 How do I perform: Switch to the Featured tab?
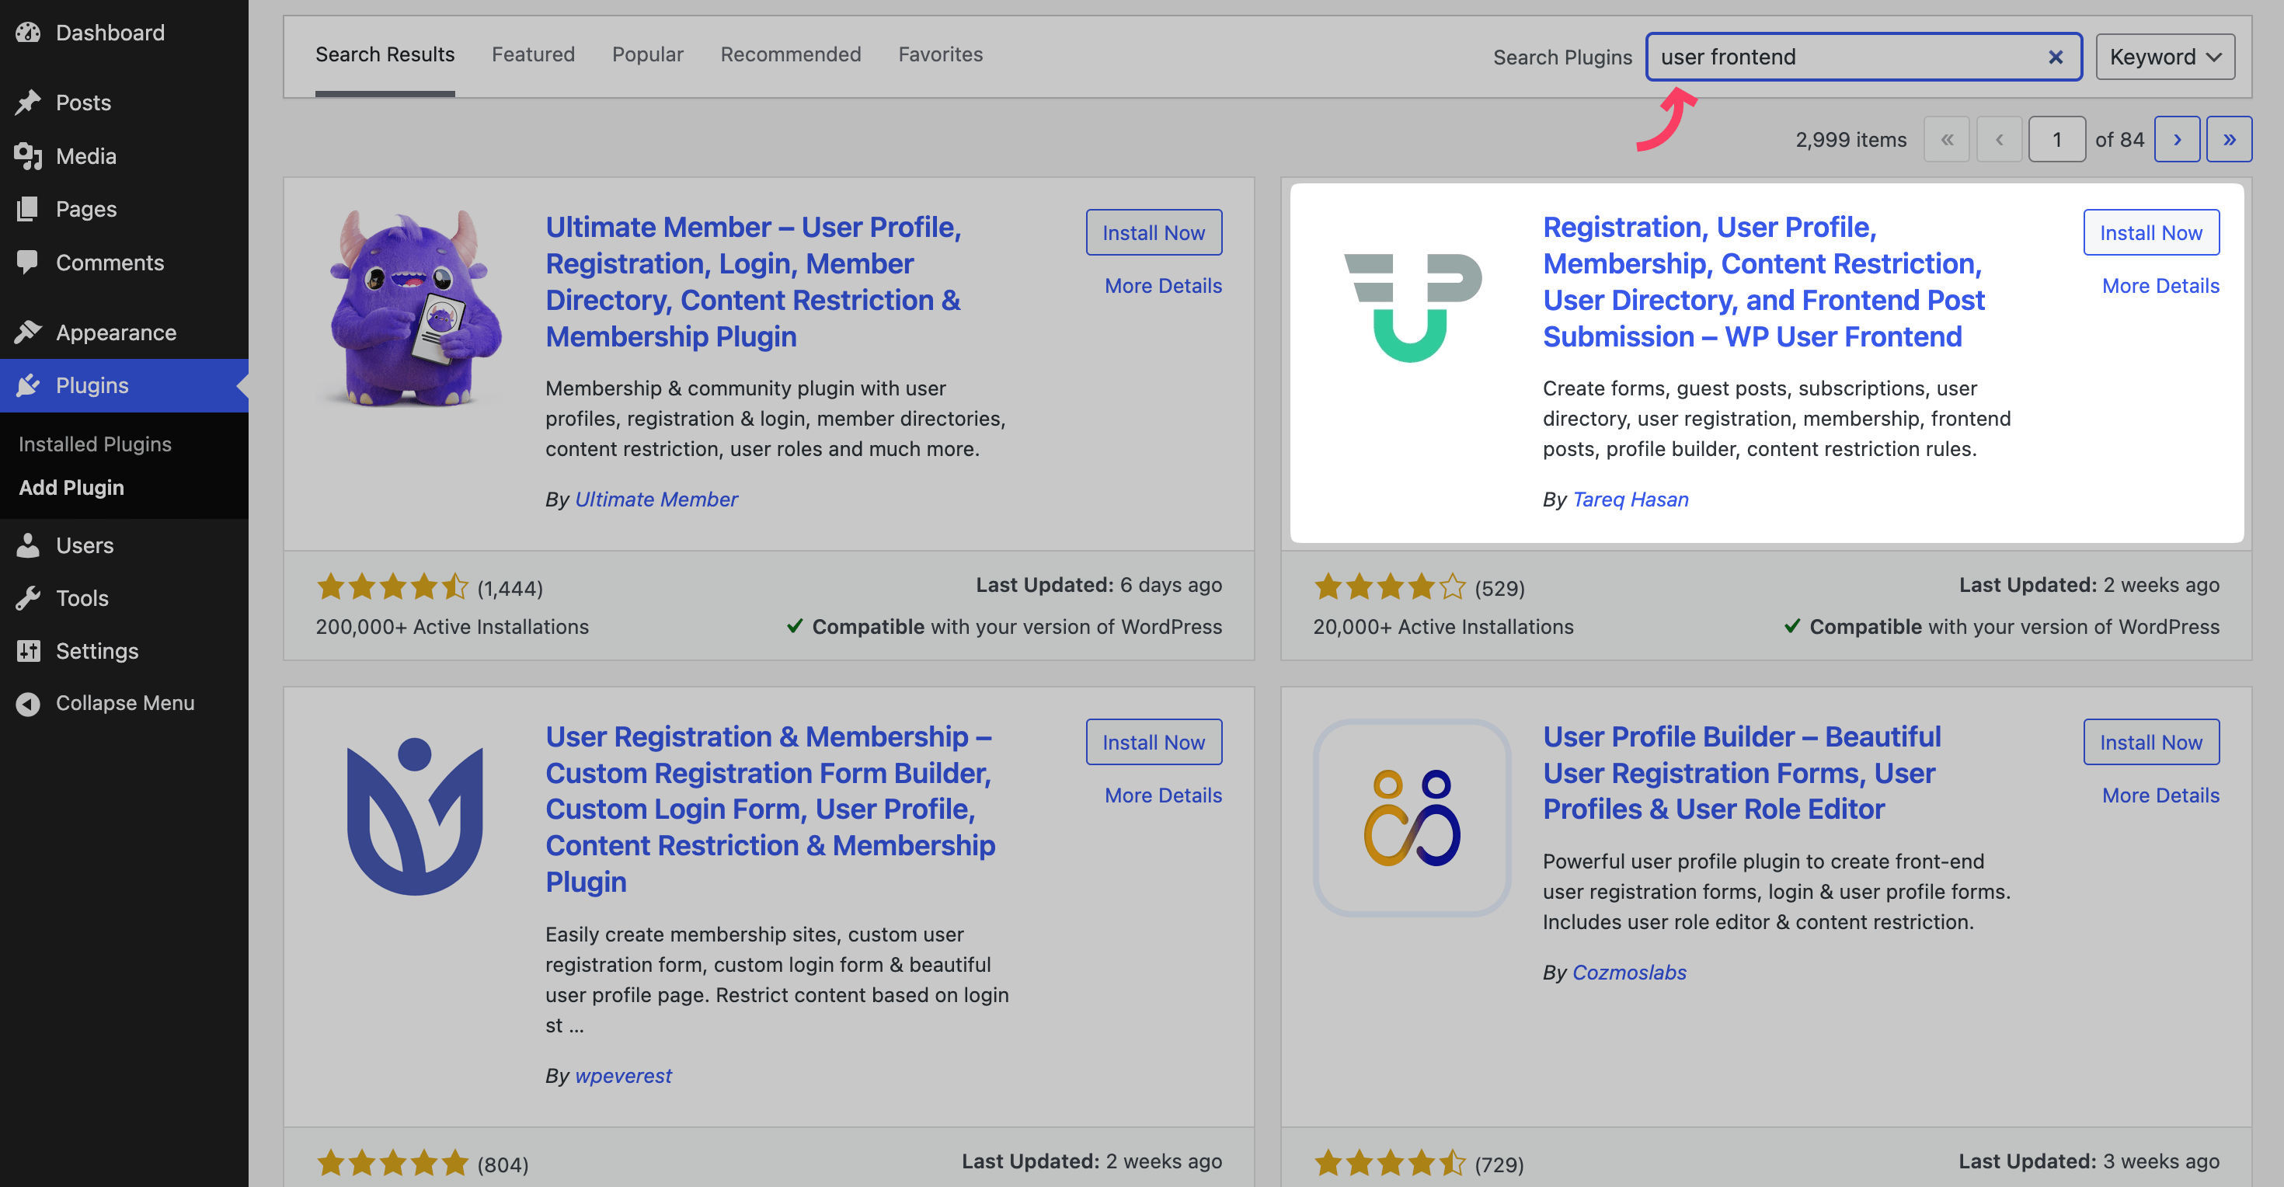click(533, 54)
